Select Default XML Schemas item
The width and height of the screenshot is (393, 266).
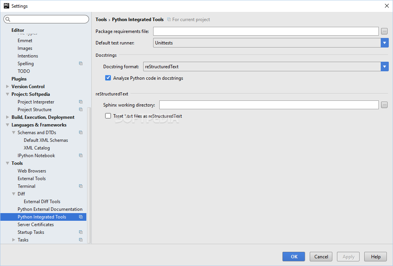tap(46, 140)
